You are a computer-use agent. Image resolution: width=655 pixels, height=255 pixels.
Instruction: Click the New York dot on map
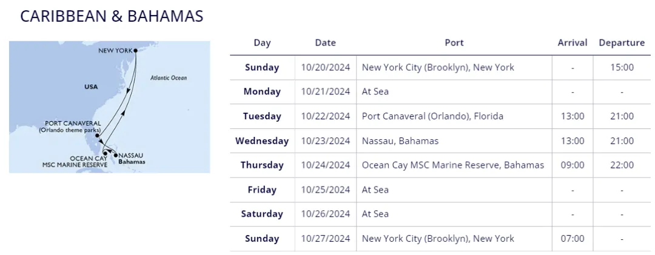(135, 50)
